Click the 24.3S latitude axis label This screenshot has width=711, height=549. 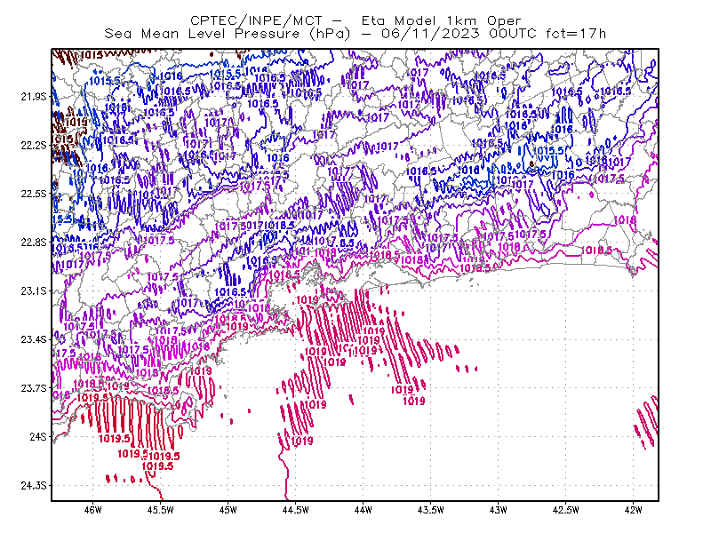point(34,486)
